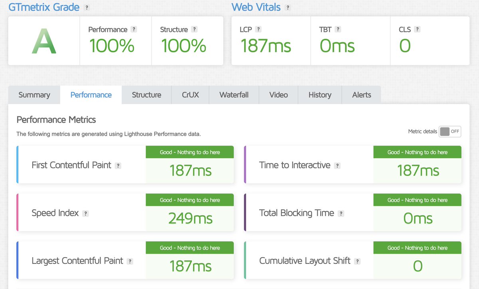Click the Web Vitals heading

256,7
